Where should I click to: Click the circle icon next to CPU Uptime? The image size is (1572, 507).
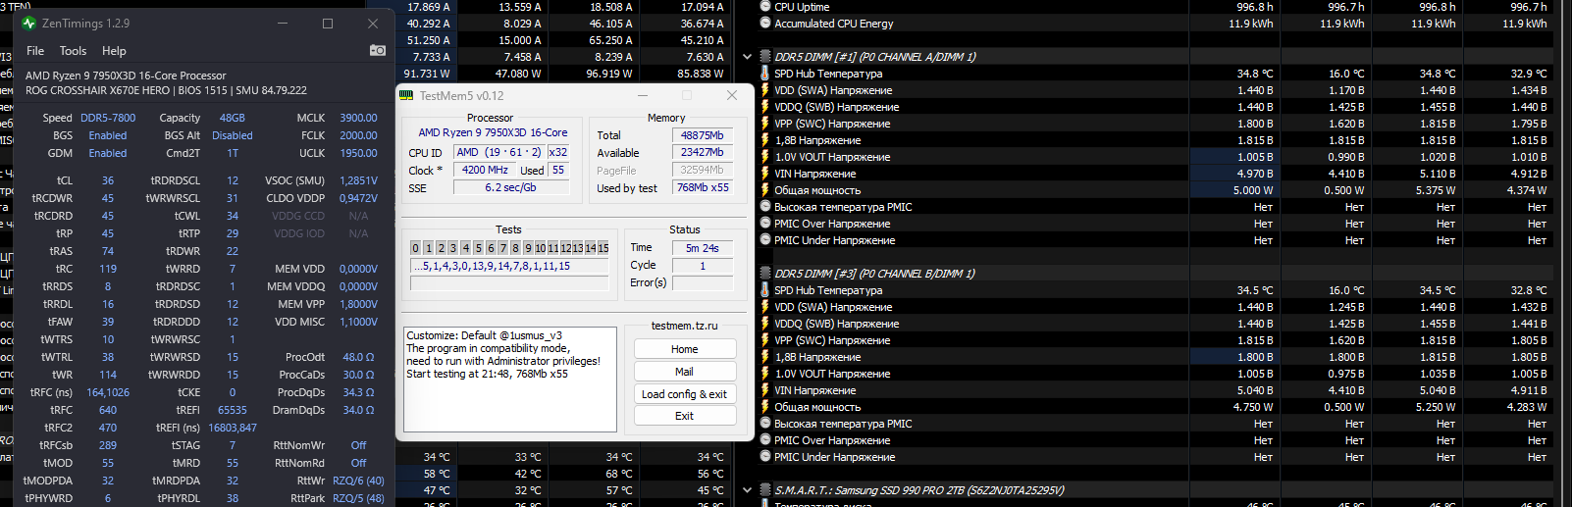765,7
